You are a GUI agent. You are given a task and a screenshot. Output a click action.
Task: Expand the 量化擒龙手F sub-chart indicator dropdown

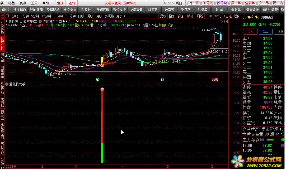point(7,84)
